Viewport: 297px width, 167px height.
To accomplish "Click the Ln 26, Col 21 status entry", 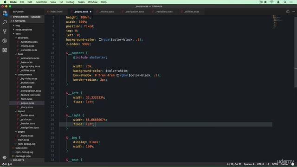I will pyautogui.click(x=234, y=164).
